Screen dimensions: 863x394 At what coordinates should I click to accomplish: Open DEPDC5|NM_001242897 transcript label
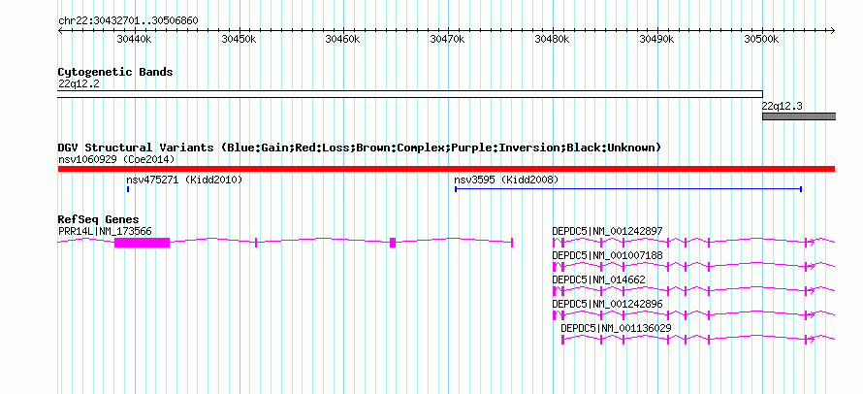click(608, 231)
